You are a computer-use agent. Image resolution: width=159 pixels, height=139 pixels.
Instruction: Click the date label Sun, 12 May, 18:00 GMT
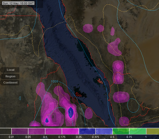click(18, 3)
